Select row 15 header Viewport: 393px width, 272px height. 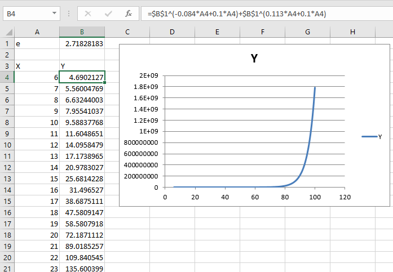7,201
